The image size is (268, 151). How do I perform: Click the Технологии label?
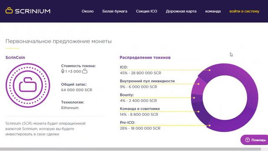pos(72,102)
